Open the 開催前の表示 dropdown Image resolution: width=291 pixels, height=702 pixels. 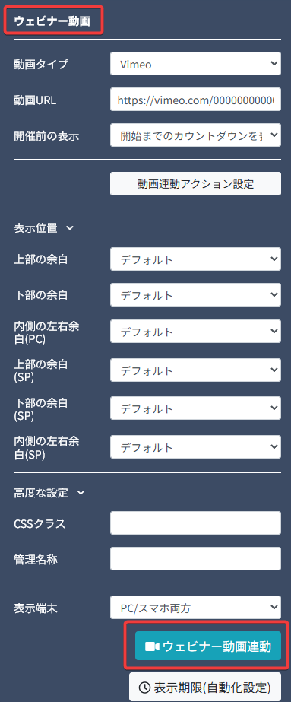[x=195, y=135]
